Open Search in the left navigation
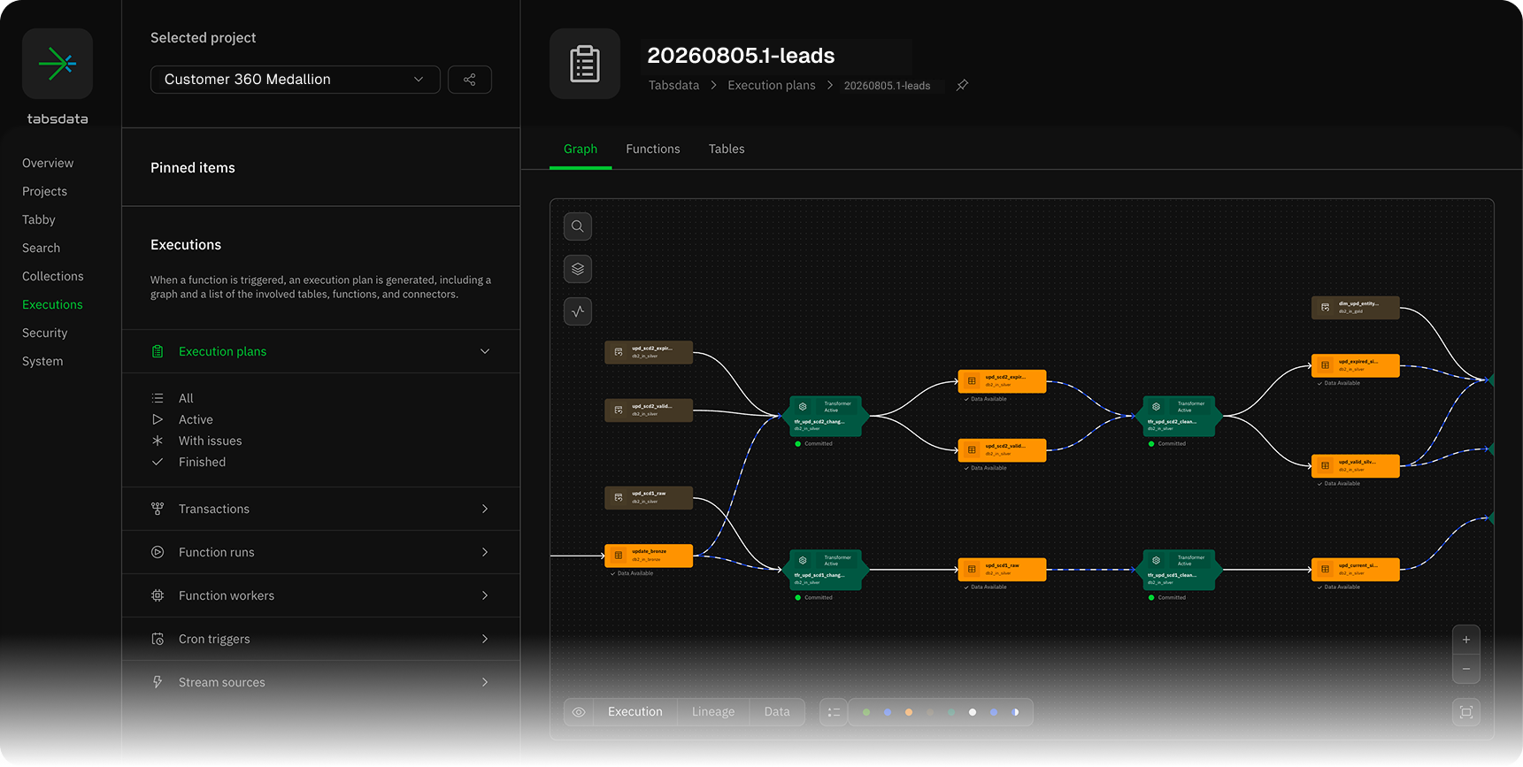This screenshot has width=1523, height=767. (x=41, y=248)
